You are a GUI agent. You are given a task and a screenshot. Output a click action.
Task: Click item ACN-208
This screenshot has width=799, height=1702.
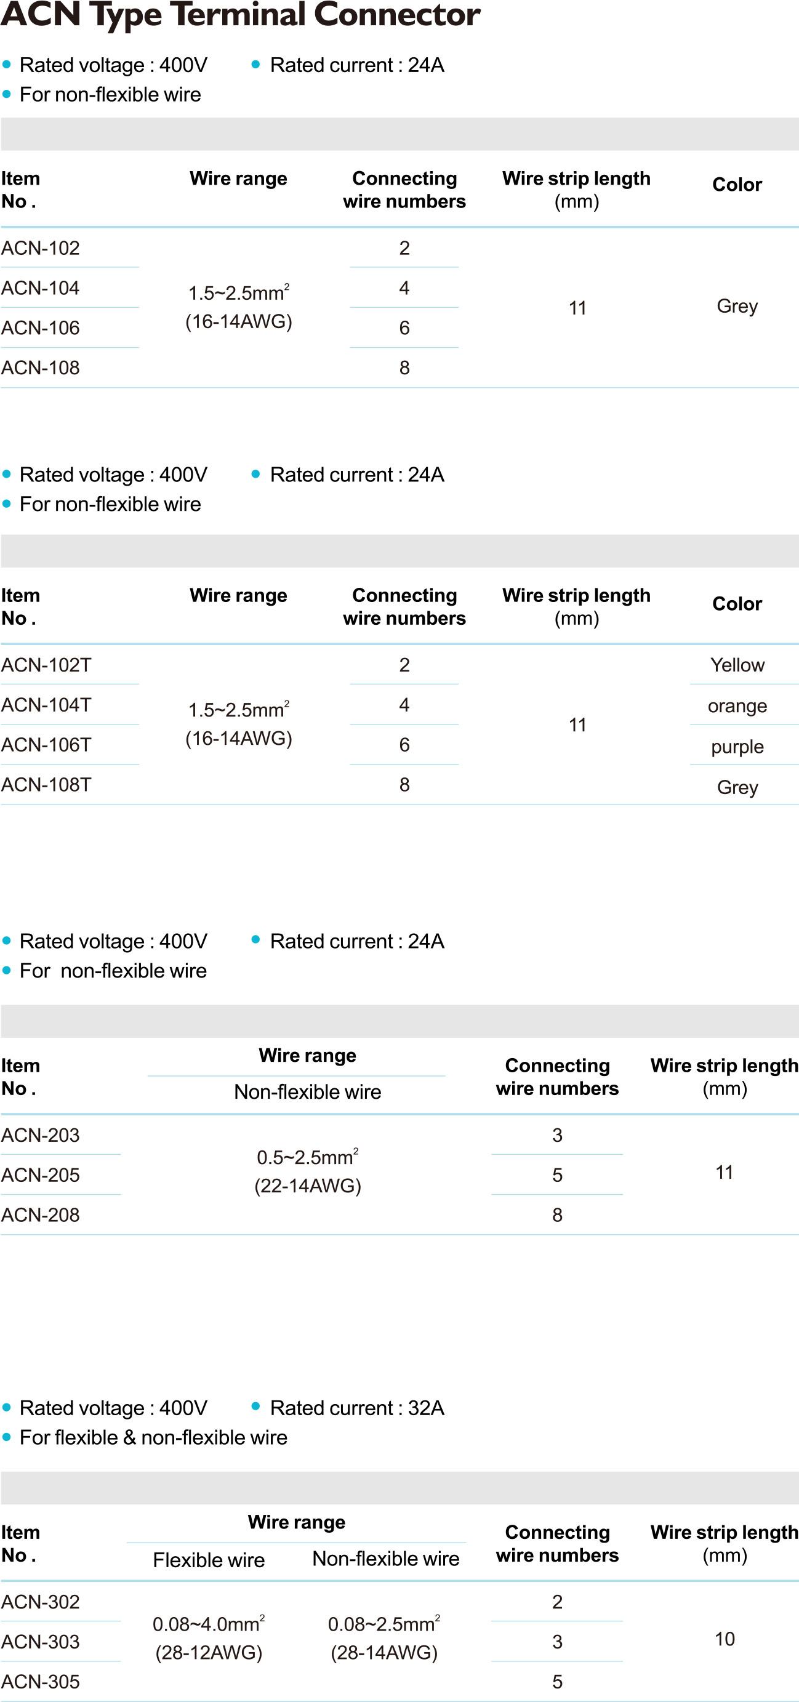(x=40, y=1214)
